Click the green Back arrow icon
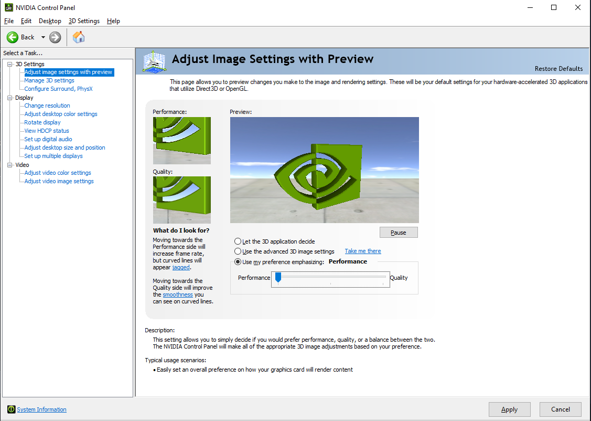 (x=13, y=37)
